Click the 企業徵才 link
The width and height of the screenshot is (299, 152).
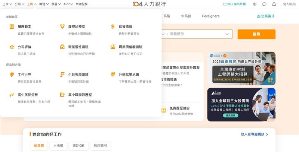pyautogui.click(x=266, y=16)
